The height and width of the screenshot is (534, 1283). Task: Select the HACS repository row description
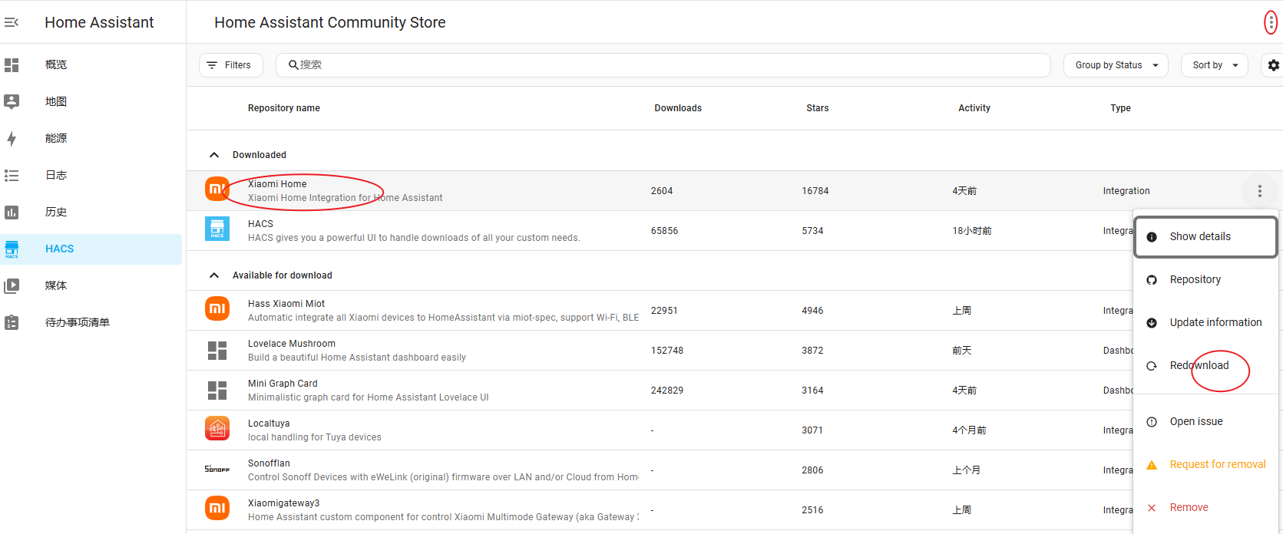point(414,238)
